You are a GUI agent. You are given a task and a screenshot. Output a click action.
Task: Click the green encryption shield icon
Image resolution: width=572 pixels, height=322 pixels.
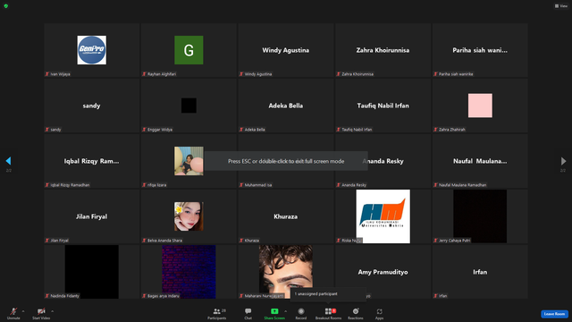tap(6, 6)
